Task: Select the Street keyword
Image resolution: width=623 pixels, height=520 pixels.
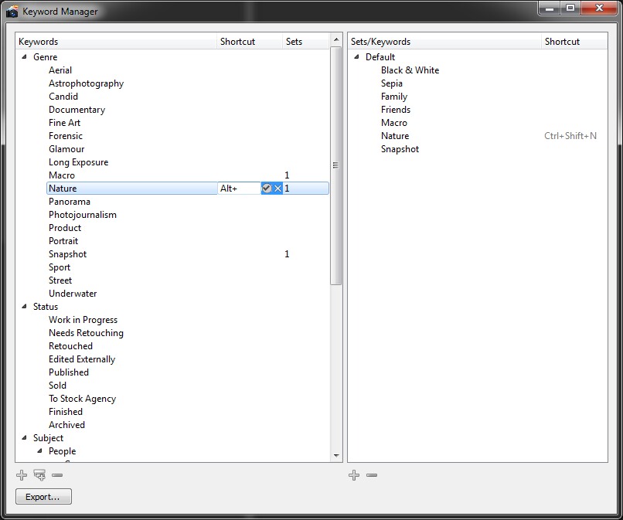Action: pyautogui.click(x=60, y=280)
